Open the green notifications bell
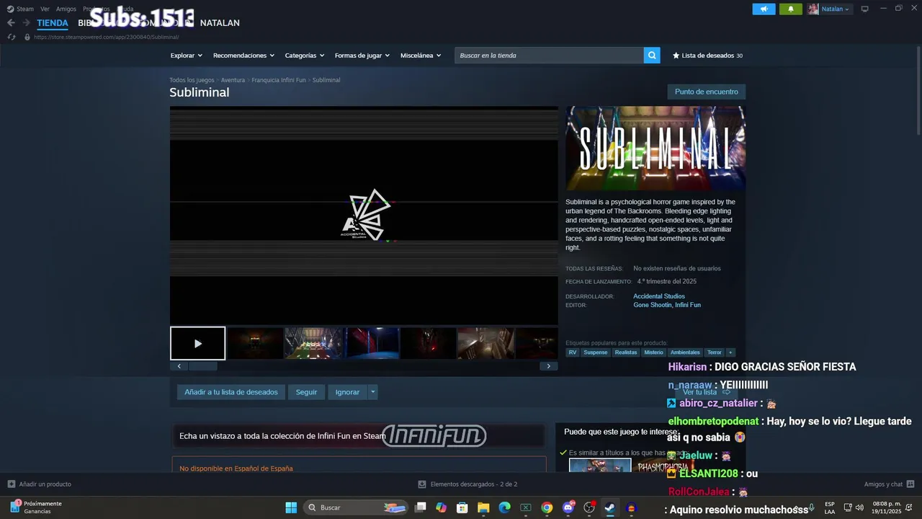This screenshot has height=519, width=922. (x=790, y=9)
